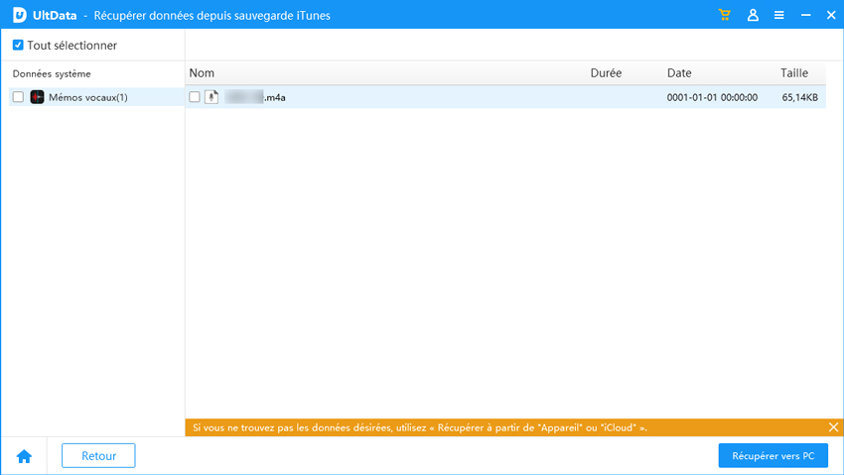Select the 65,14KB file row

coord(496,97)
